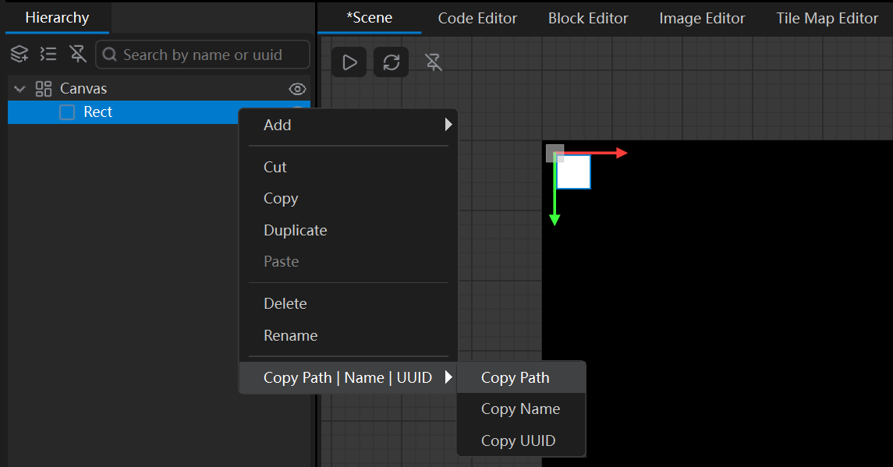Toggle Canvas visibility eye icon

pyautogui.click(x=297, y=89)
